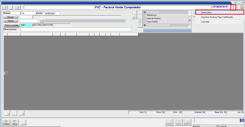Click the copy document icon
245x127 pixels.
140,21
